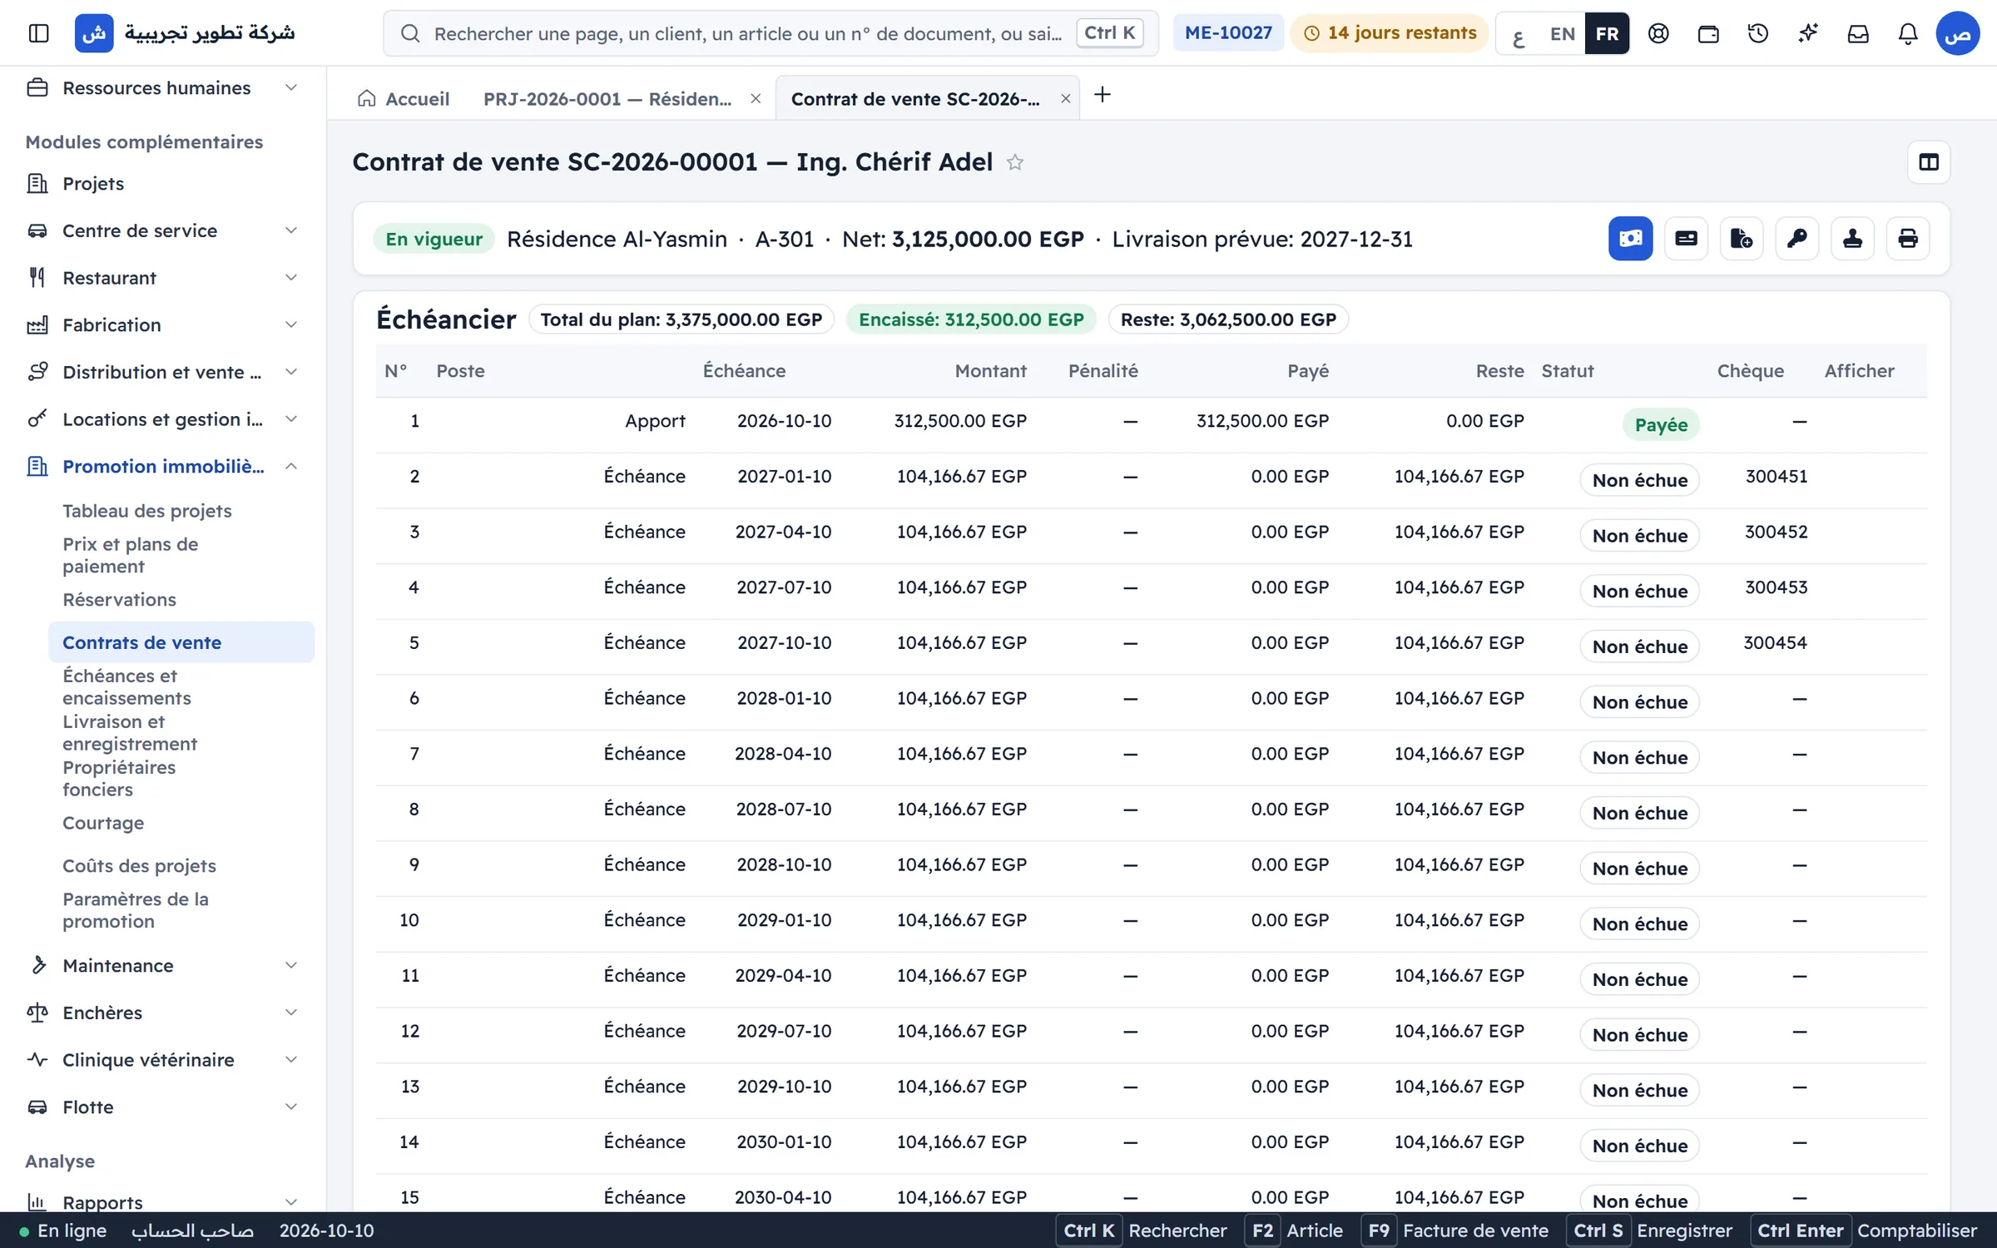This screenshot has width=1997, height=1248.
Task: Click cheque number 300451
Action: pyautogui.click(x=1776, y=476)
